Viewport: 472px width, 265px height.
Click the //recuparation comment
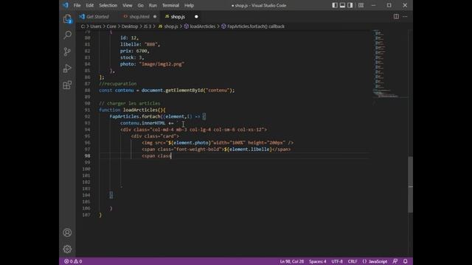point(118,84)
